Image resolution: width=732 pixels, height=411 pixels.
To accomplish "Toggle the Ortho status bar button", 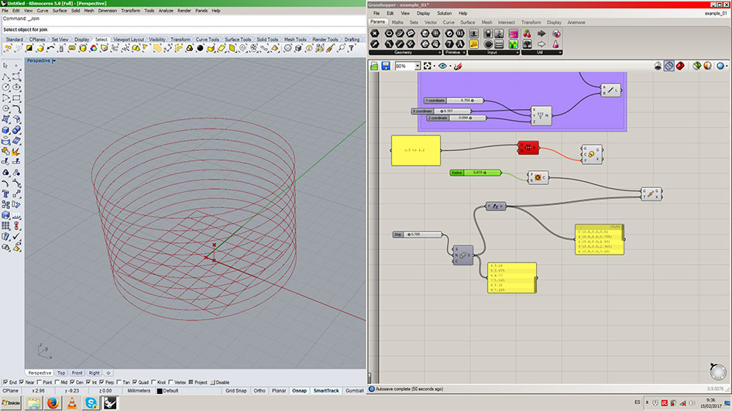I will click(259, 391).
